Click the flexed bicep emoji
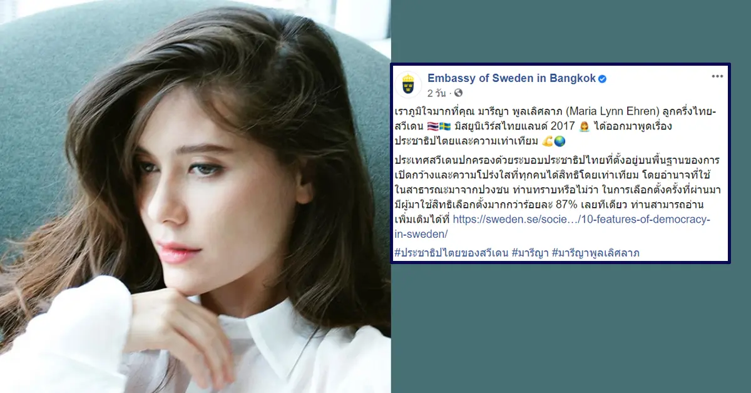Screen dimensions: 751x393 click(549, 141)
